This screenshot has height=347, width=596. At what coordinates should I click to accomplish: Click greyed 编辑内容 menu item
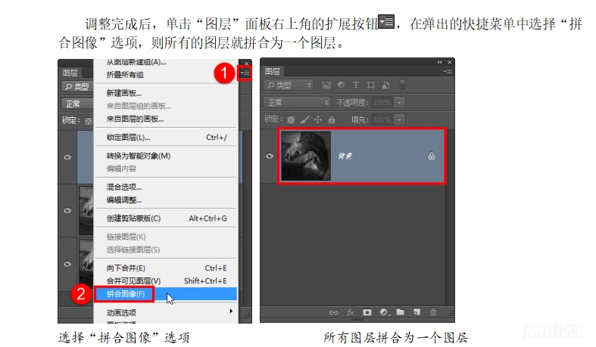[166, 169]
